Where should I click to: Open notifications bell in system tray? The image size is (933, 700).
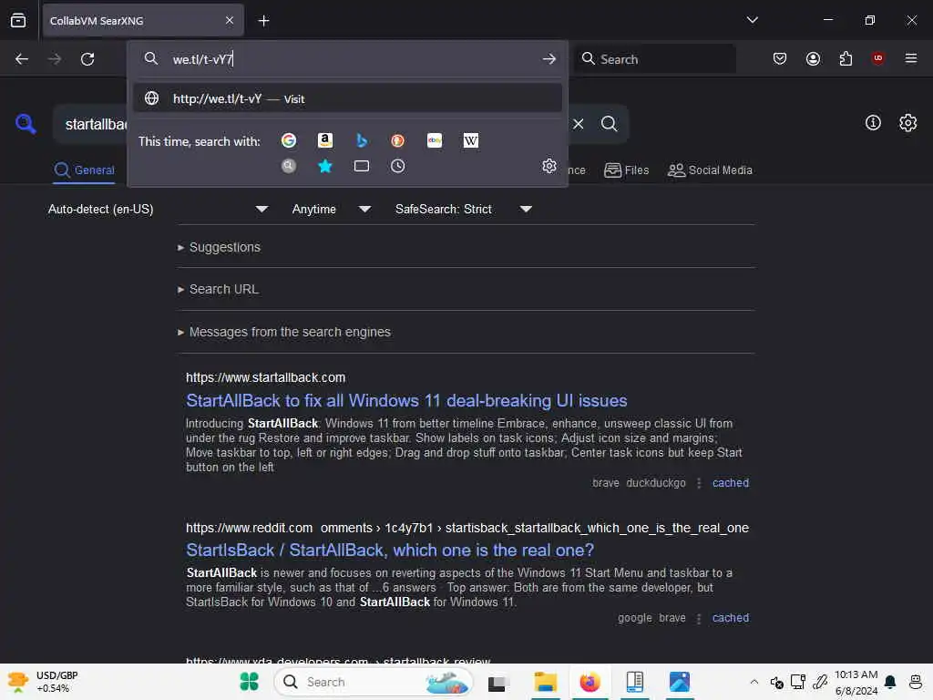890,682
